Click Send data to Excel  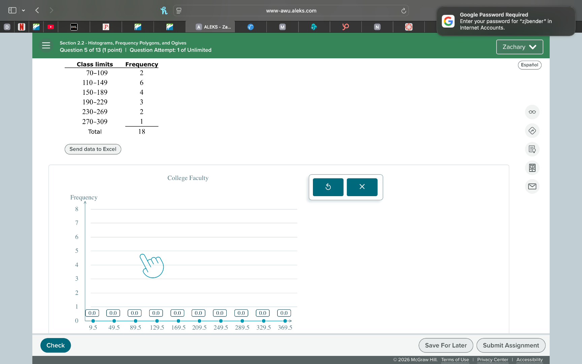(93, 149)
